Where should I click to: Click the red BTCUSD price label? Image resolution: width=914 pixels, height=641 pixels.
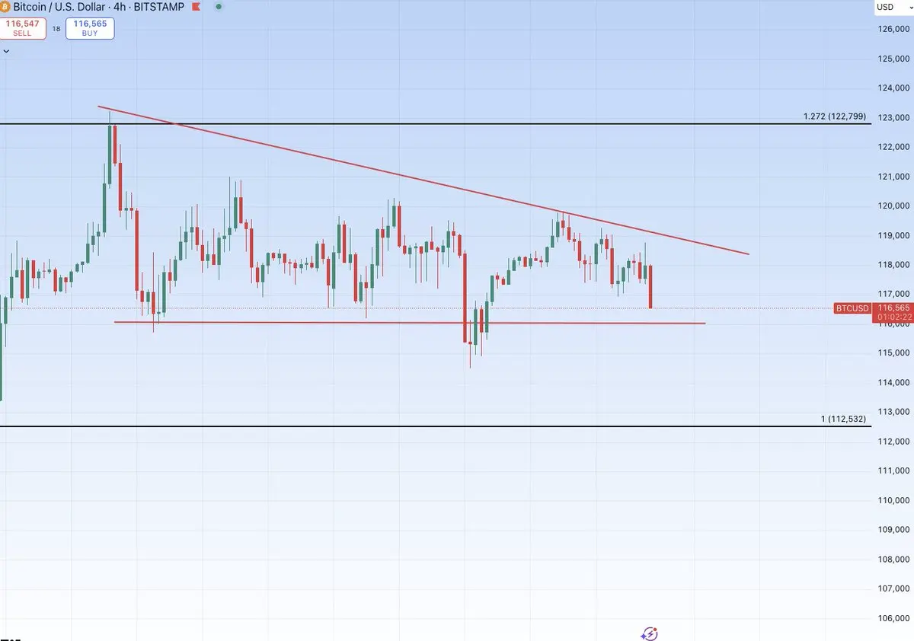(x=852, y=308)
